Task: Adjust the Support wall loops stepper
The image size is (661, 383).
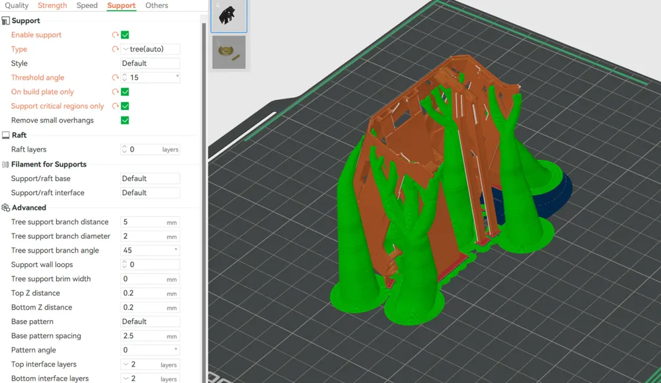Action: pyautogui.click(x=124, y=265)
